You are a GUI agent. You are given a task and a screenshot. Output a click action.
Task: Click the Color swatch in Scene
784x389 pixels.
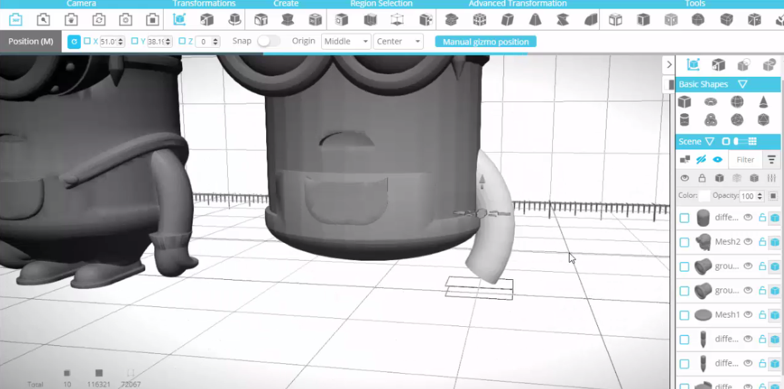[704, 196]
